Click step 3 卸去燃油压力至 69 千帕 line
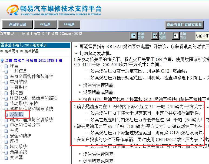This screenshot has width=209, height=164. (141, 126)
